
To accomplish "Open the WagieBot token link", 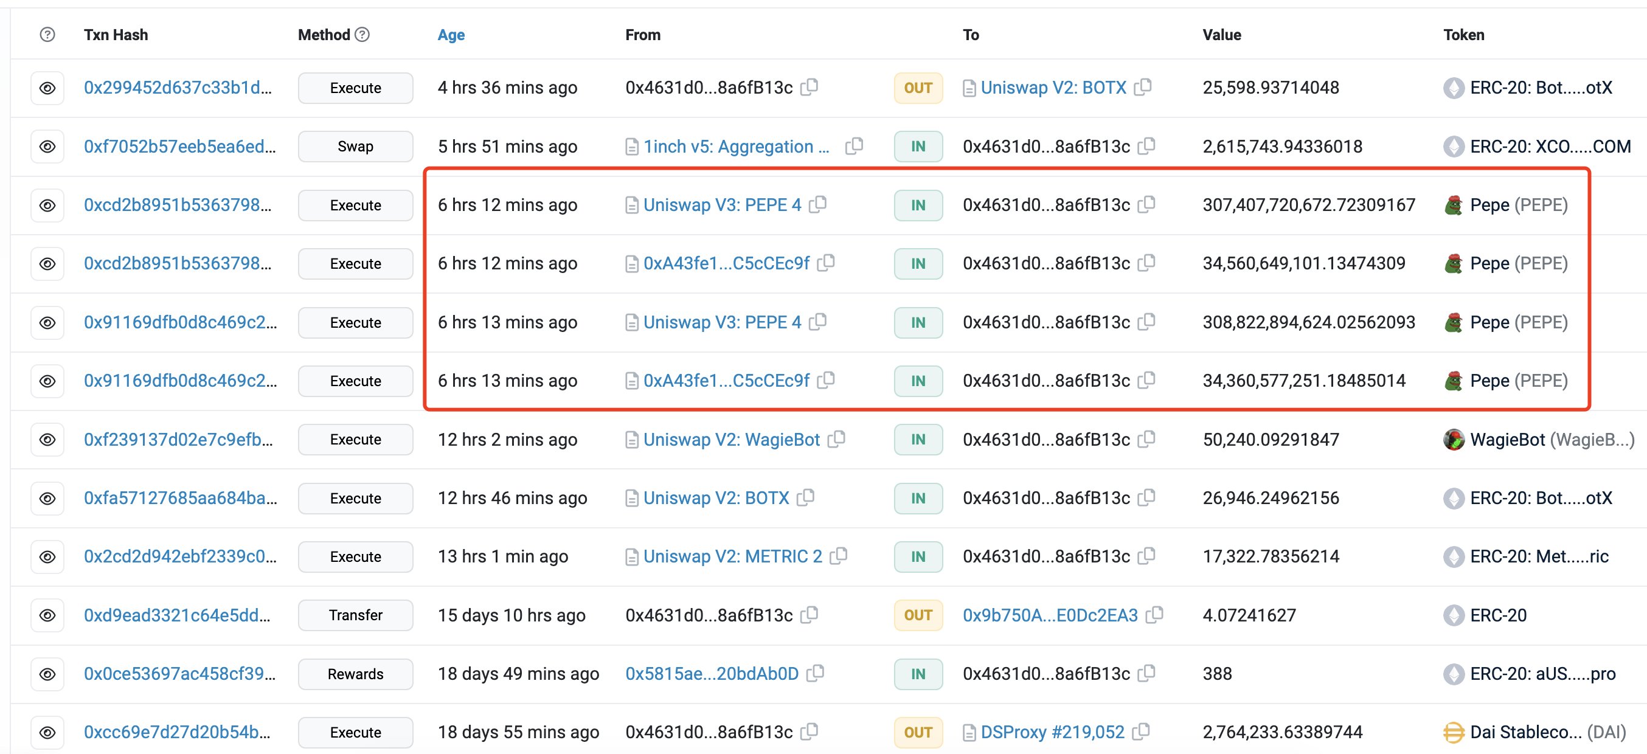I will [x=1552, y=440].
